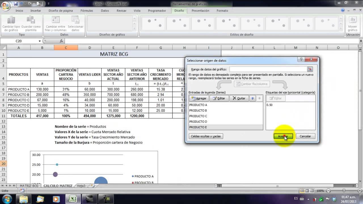Switch to Normal view in status bar
Viewport: 363px width, 204px height.
(302, 191)
